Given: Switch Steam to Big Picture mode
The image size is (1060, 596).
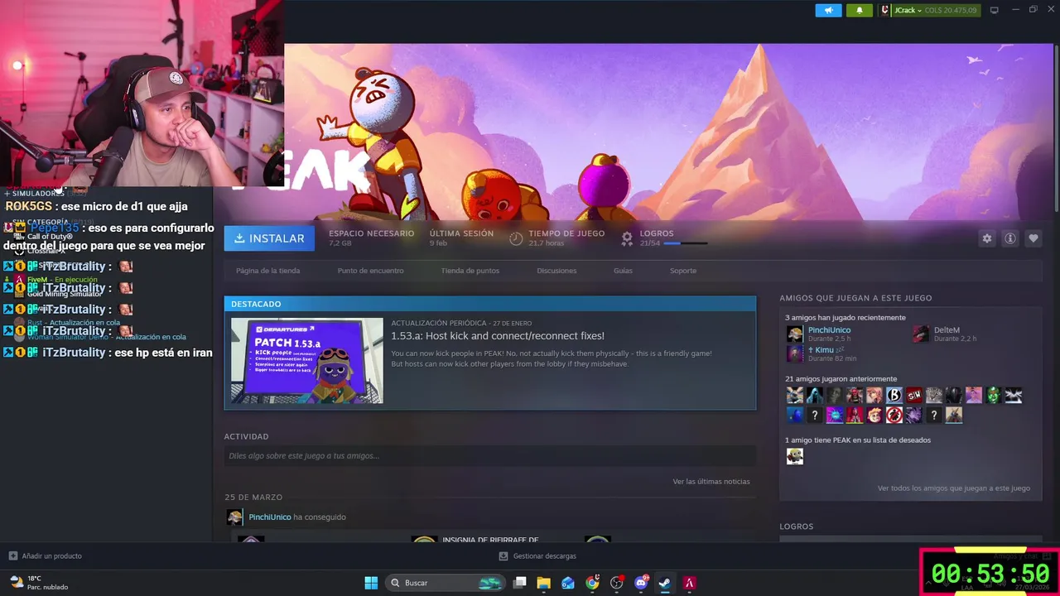Looking at the screenshot, I should (x=994, y=10).
